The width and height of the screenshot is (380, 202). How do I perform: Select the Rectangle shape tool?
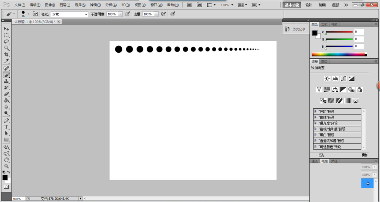pos(6,140)
